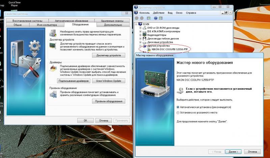The image size is (270, 158).
Task: Open the Справка menu
Action: (191, 13)
